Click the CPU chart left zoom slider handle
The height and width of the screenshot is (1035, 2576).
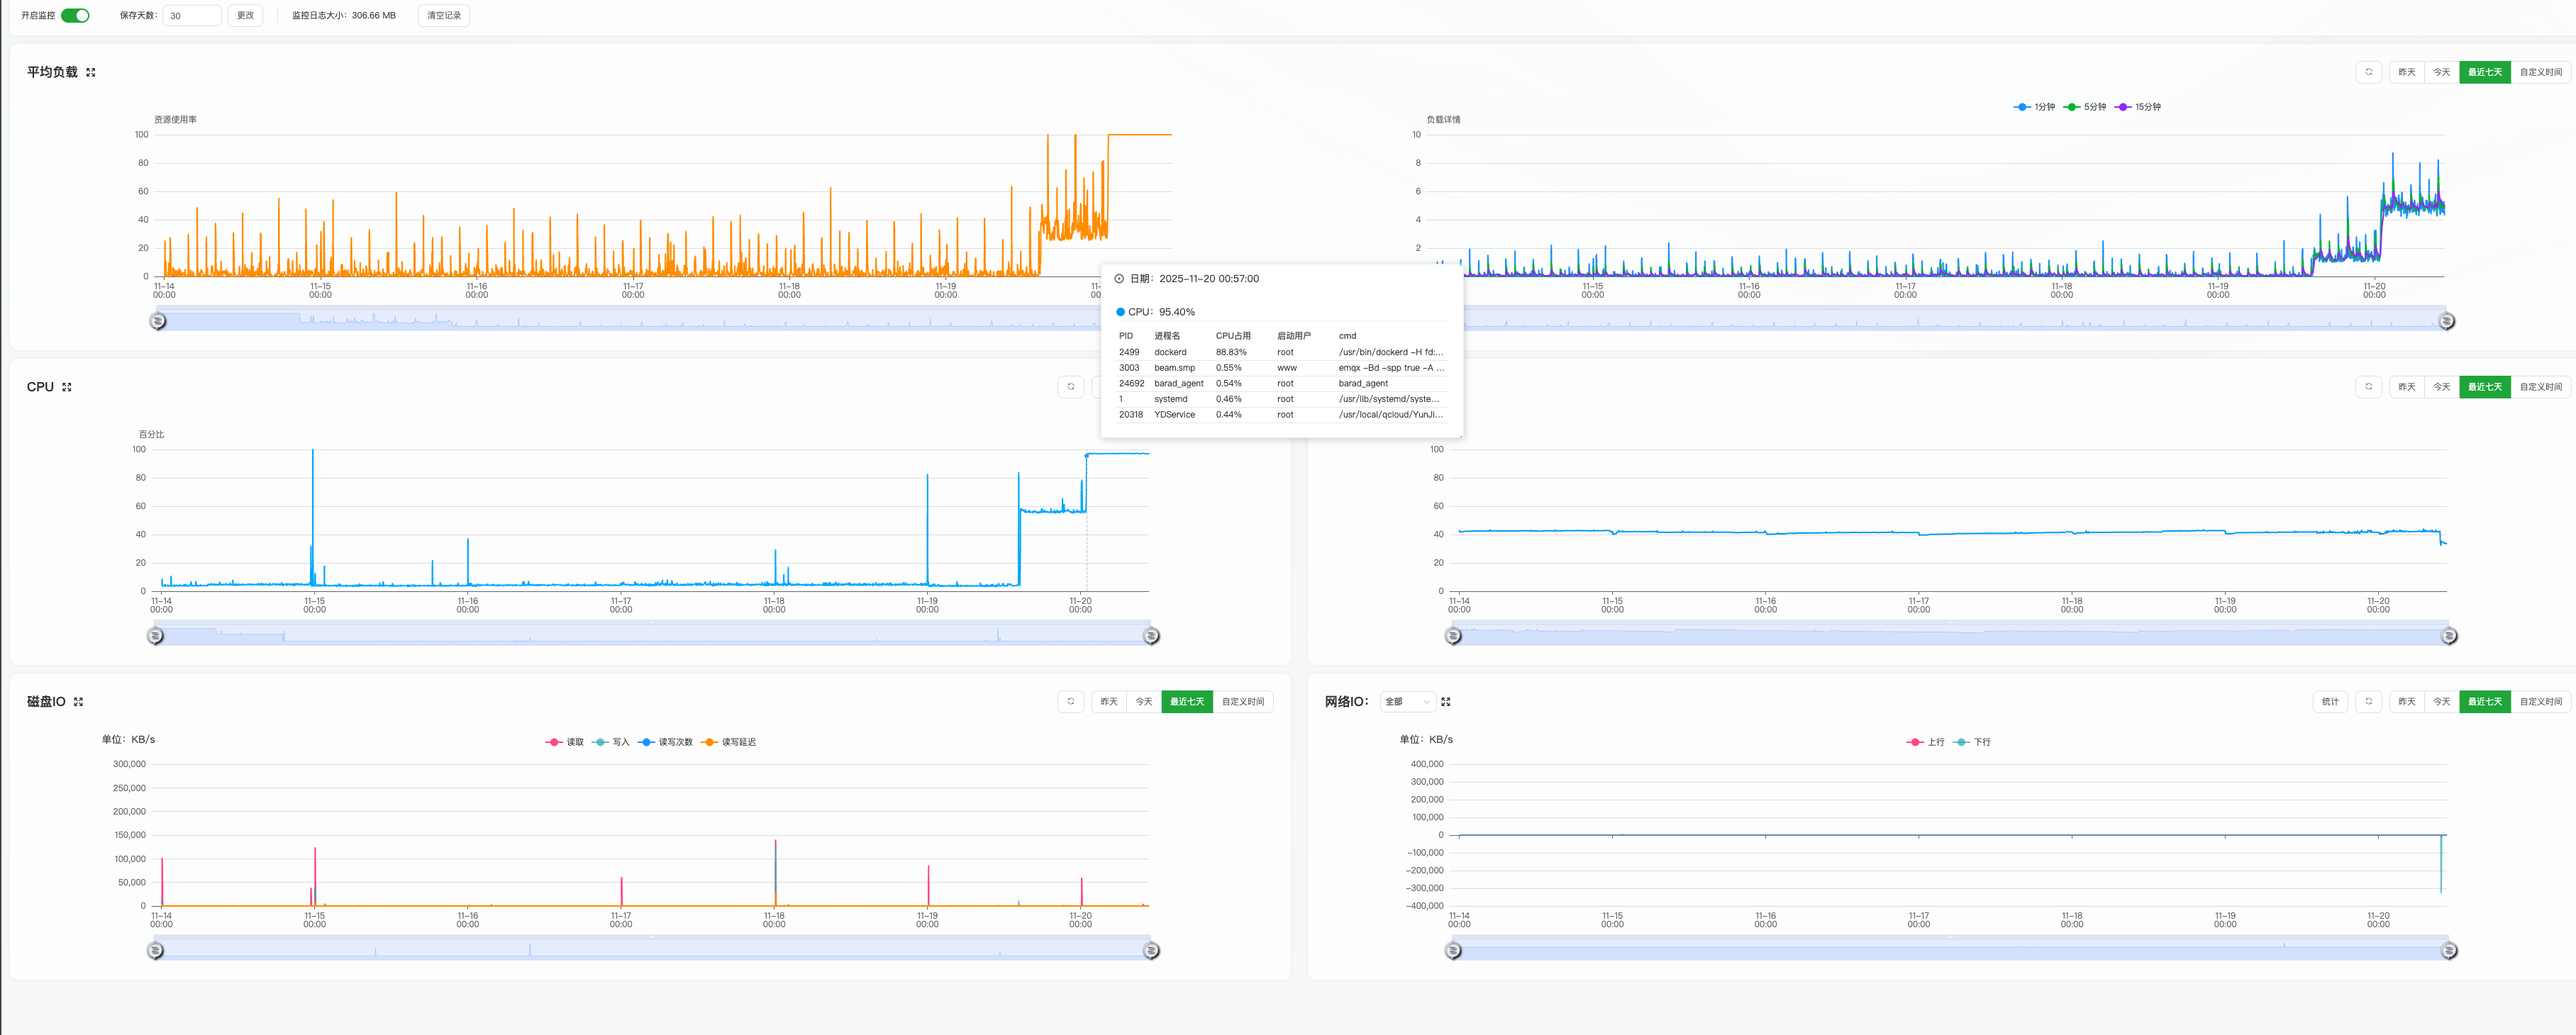155,635
